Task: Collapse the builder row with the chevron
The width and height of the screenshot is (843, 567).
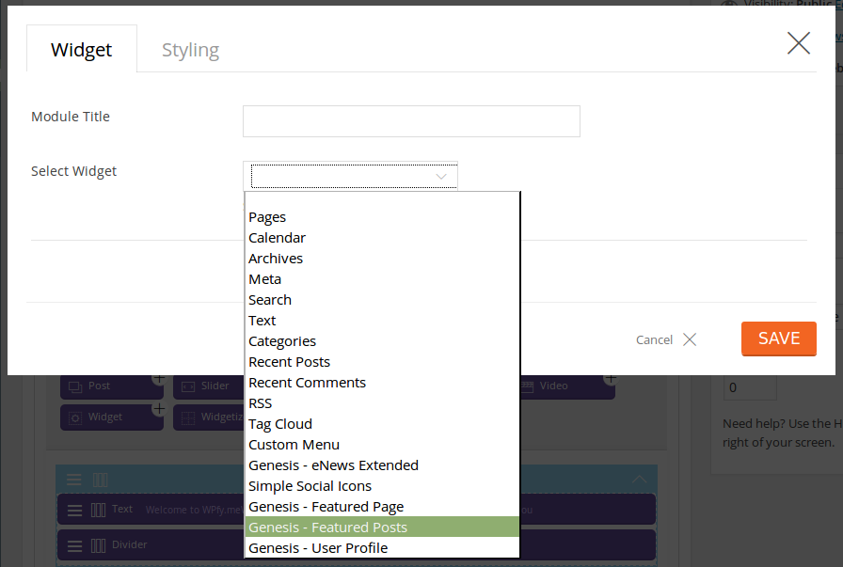Action: [640, 480]
